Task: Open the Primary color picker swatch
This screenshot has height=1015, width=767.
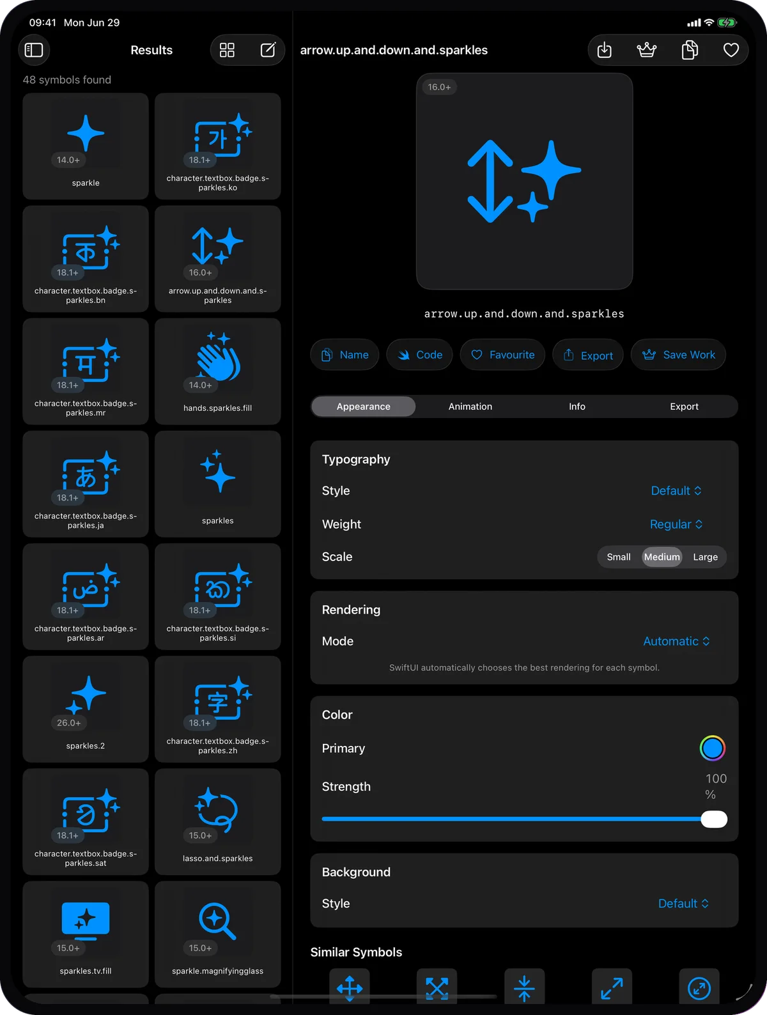Action: (x=712, y=748)
